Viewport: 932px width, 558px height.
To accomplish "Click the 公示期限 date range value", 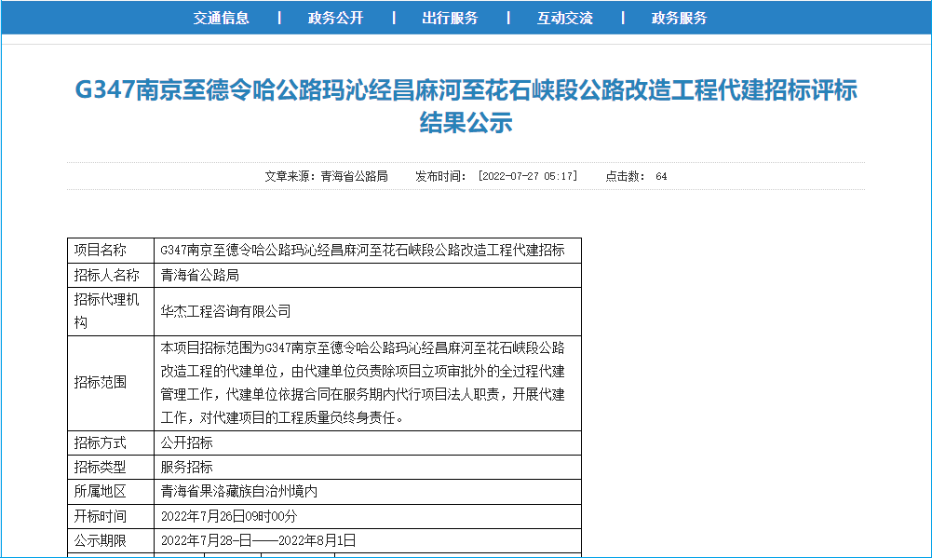I will click(259, 539).
